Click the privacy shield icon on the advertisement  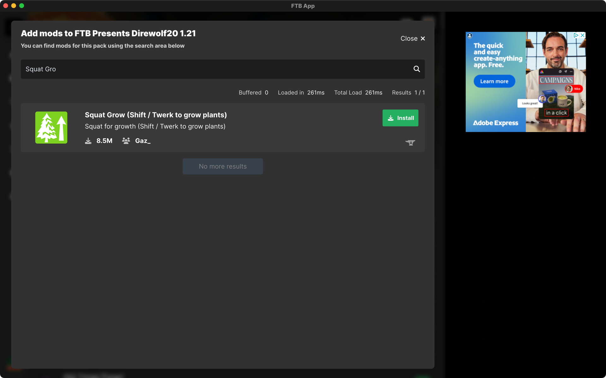point(469,36)
